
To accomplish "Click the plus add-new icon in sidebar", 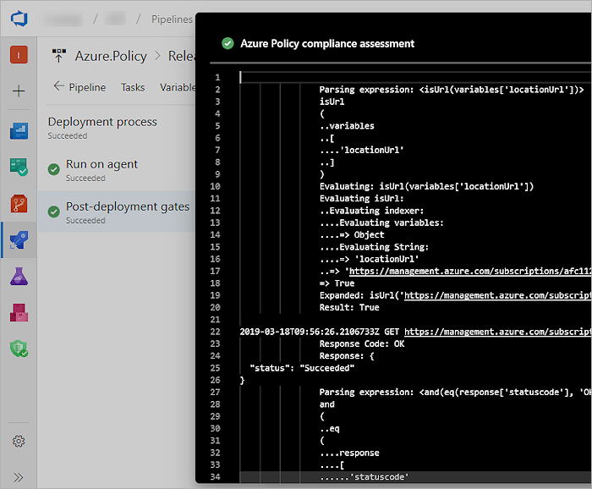I will 19,91.
